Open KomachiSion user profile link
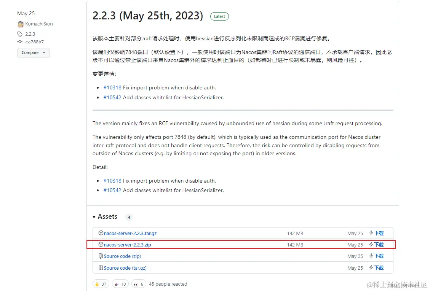 [39, 24]
